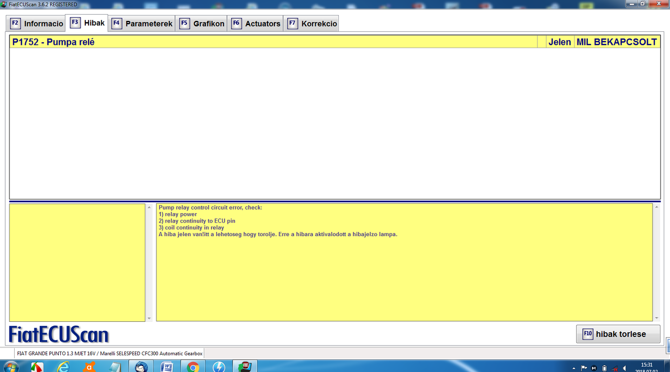The height and width of the screenshot is (372, 670).
Task: Show hidden system tray icons
Action: (x=574, y=368)
